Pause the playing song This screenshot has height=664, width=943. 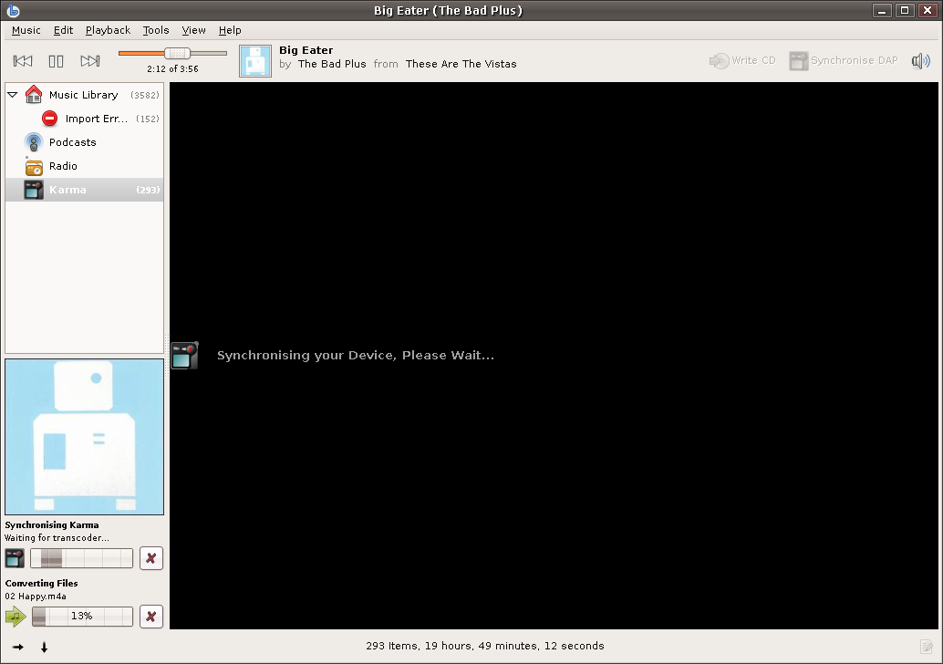(x=56, y=61)
